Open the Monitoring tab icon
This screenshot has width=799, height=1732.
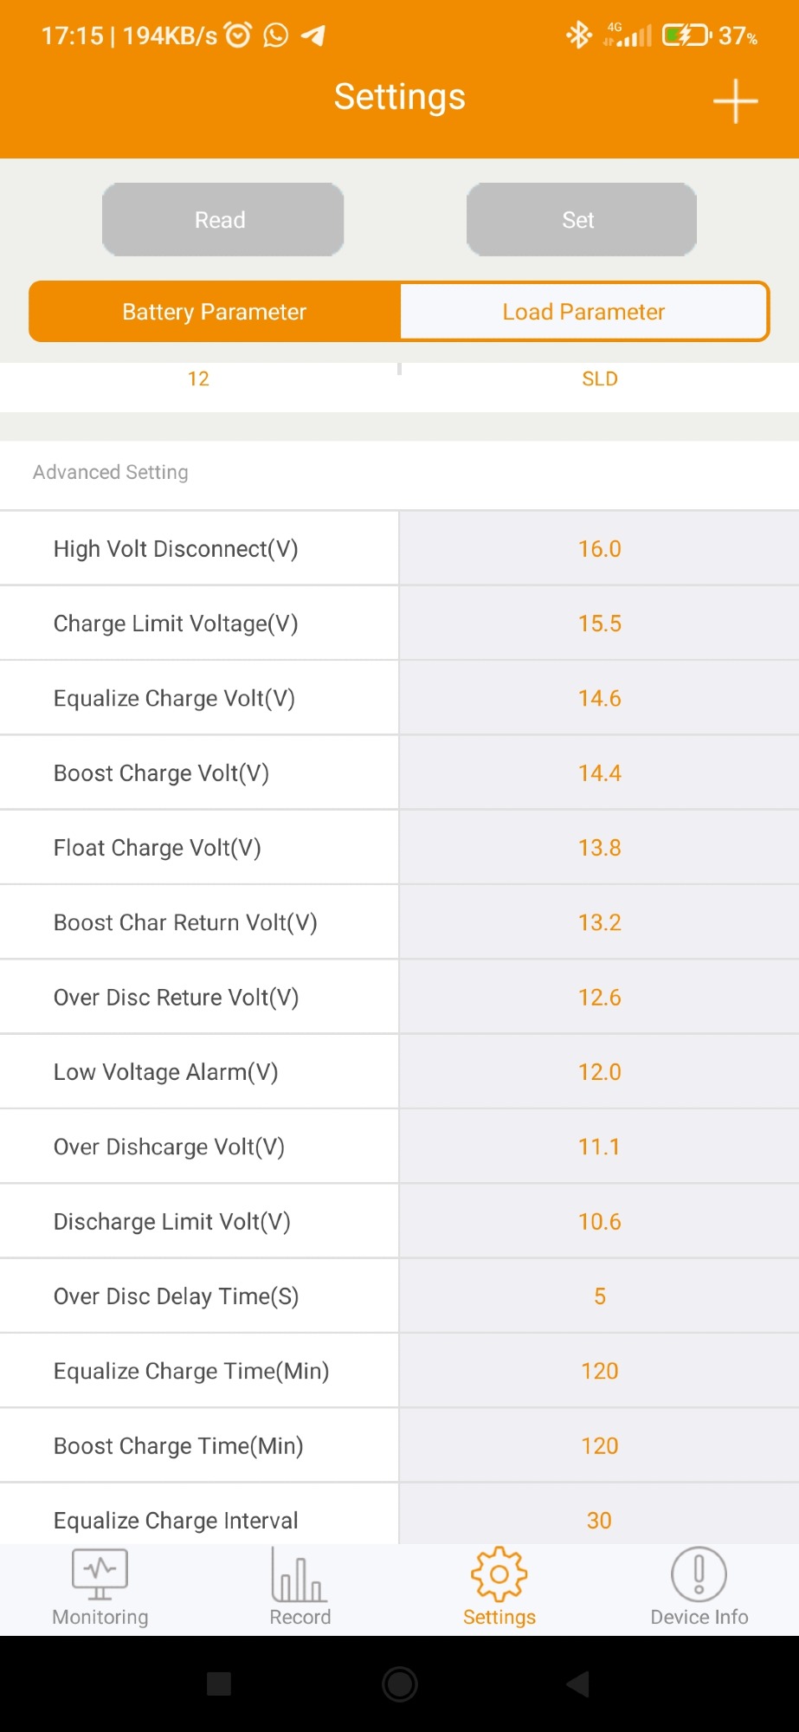coord(100,1574)
